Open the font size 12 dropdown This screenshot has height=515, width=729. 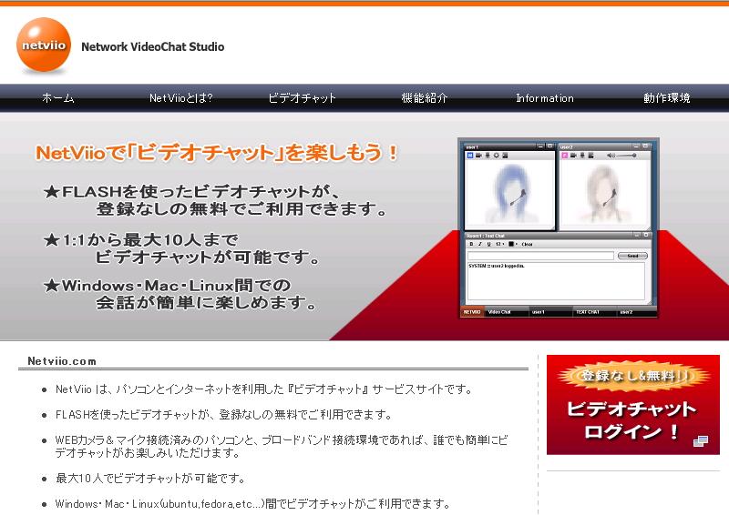coord(499,244)
